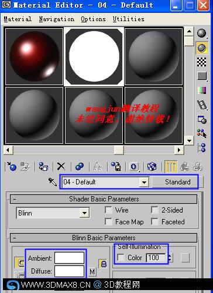Toggle the checkered Background icon
Screen dimensions: 213x293
pyautogui.click(x=201, y=62)
